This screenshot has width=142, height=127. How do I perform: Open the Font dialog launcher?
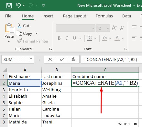[x=126, y=49]
